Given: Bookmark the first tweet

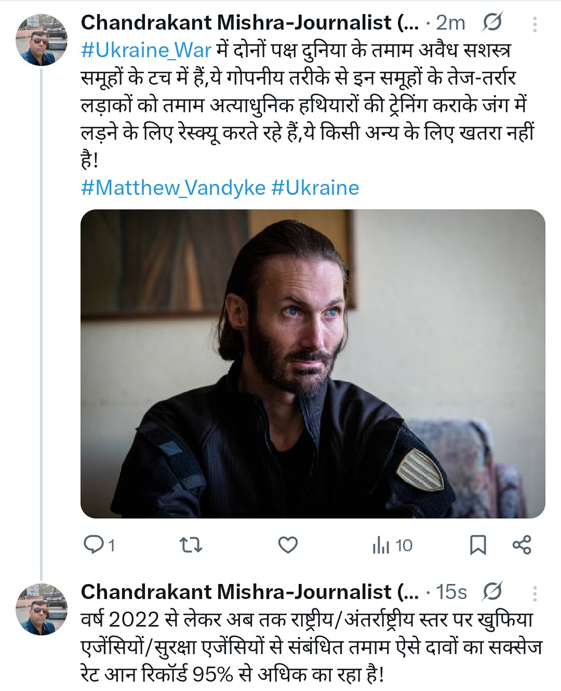Looking at the screenshot, I should [477, 545].
